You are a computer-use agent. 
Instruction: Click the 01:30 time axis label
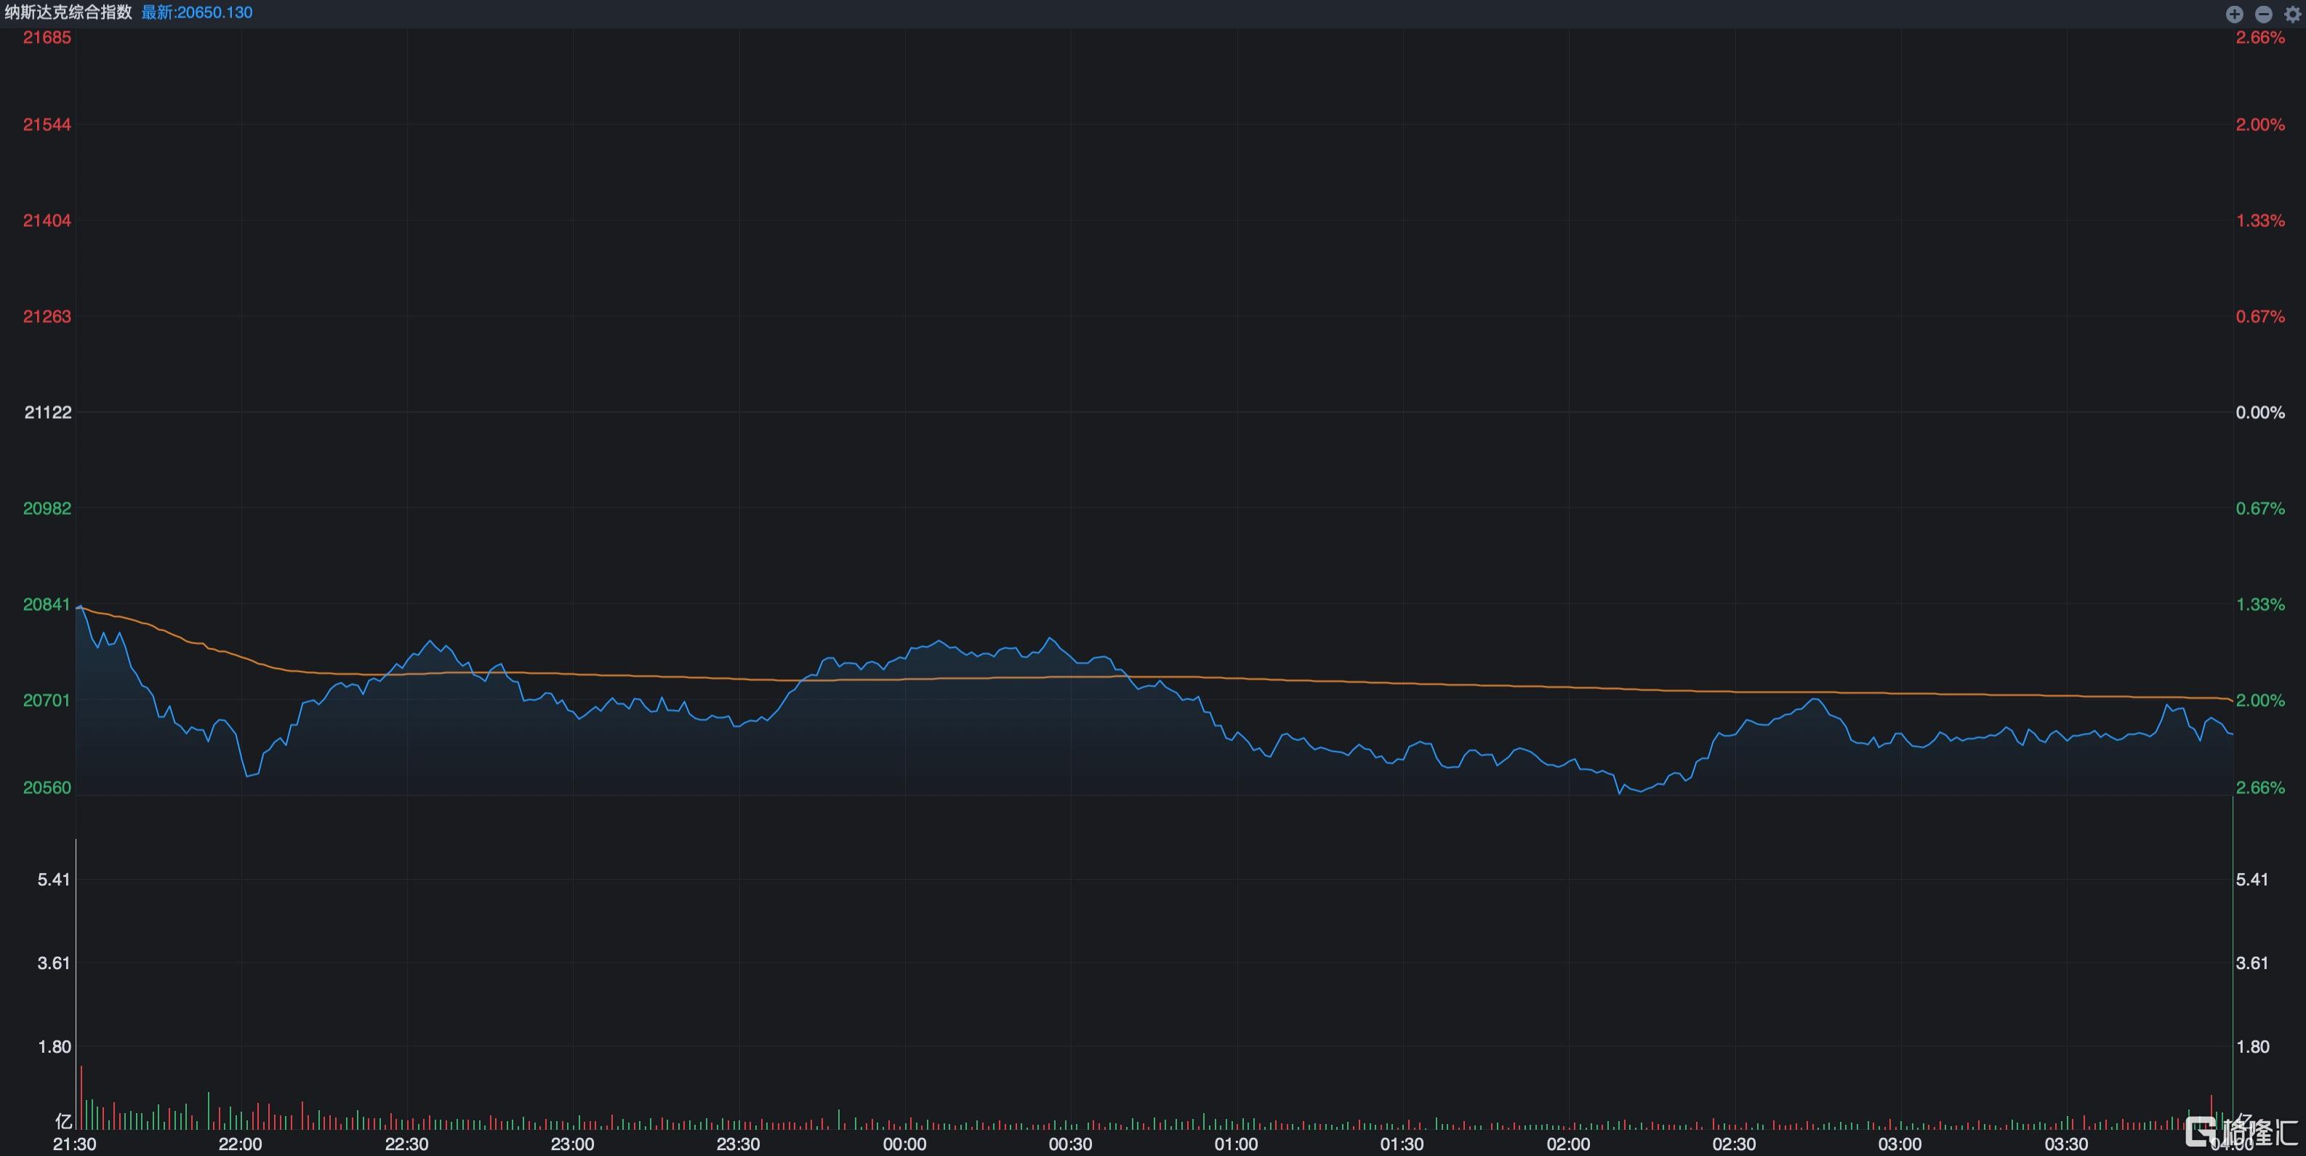point(1402,1144)
